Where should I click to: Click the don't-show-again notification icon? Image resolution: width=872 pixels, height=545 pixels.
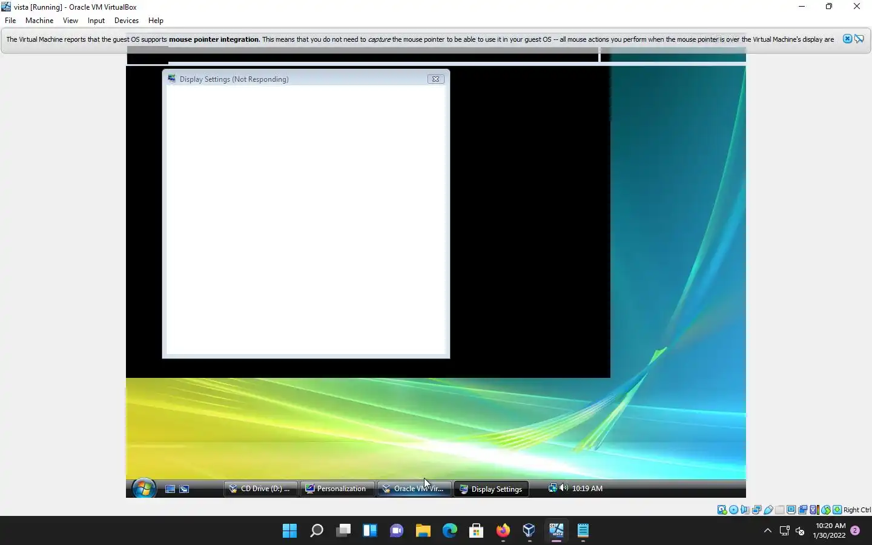point(859,39)
